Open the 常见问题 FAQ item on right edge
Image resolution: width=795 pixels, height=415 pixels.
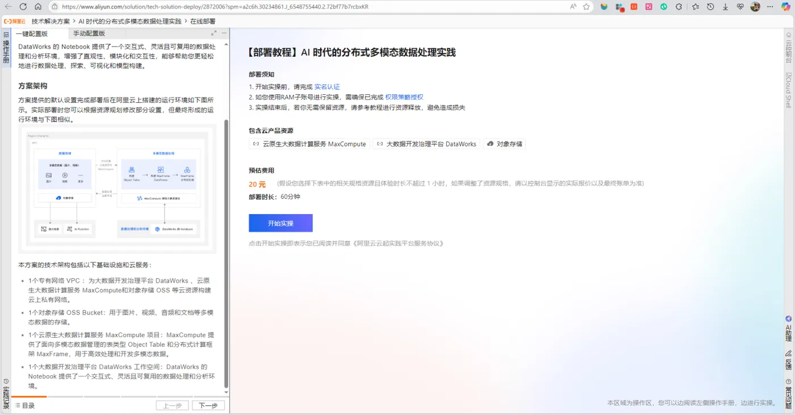point(788,393)
